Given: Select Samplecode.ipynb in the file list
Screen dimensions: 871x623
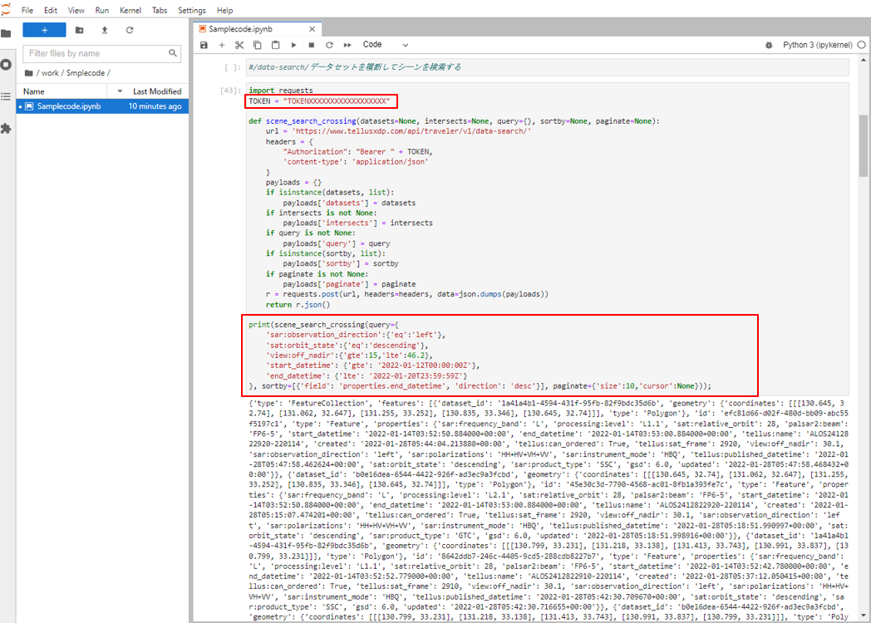Looking at the screenshot, I should point(102,106).
